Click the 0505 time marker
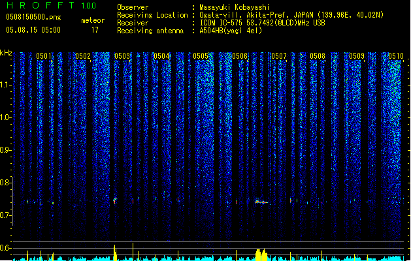The image size is (411, 261). pyautogui.click(x=201, y=56)
